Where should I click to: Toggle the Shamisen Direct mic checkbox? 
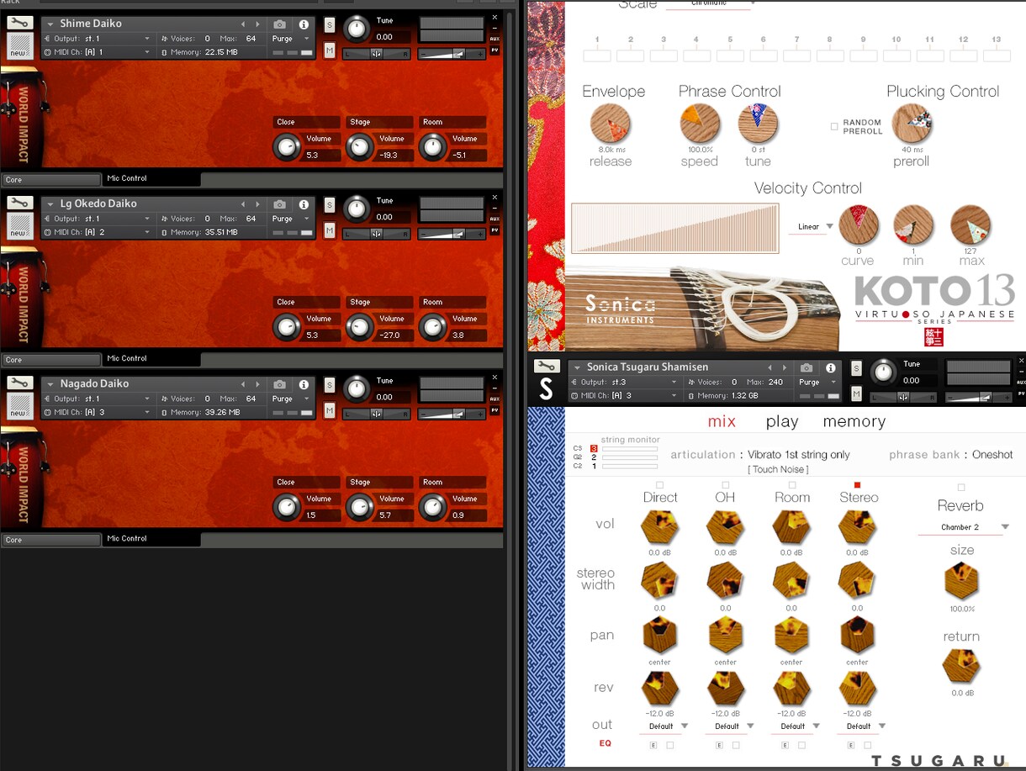pyautogui.click(x=659, y=485)
